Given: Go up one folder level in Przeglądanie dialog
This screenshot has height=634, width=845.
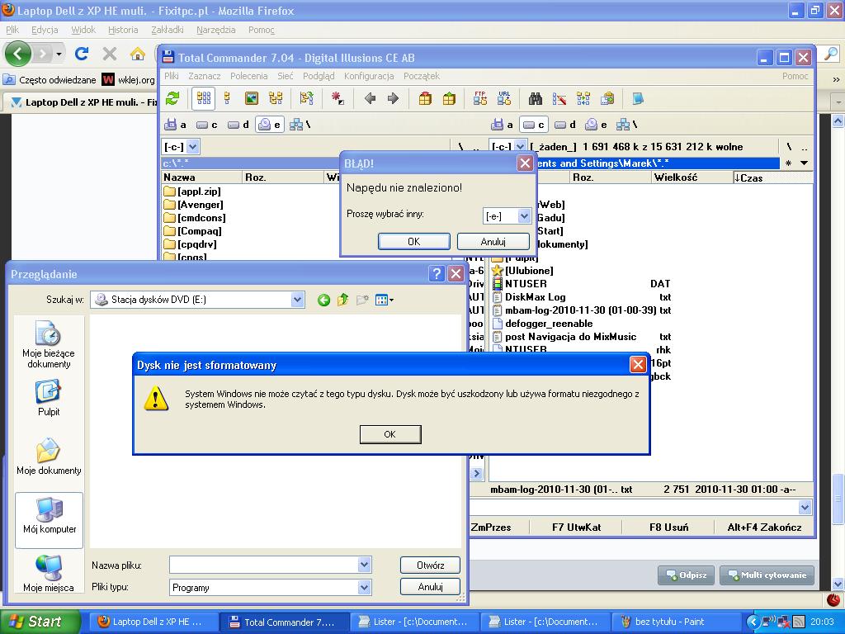Looking at the screenshot, I should tap(342, 300).
